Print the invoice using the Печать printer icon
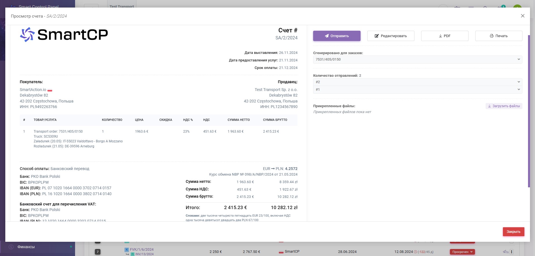Screen dimensions: 535x256 492,36
